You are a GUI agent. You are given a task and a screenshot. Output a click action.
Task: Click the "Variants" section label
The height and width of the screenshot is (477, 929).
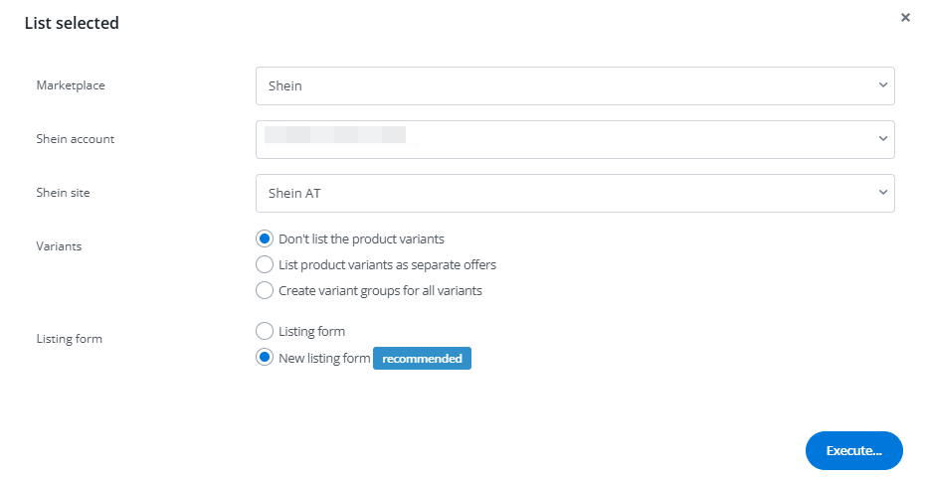tap(59, 246)
